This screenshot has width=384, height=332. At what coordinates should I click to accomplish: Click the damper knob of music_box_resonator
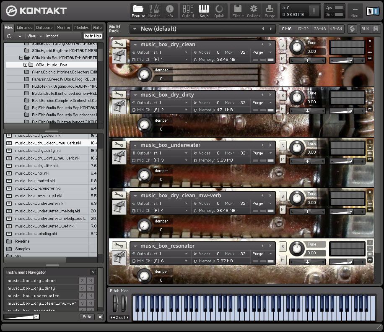coord(144,276)
